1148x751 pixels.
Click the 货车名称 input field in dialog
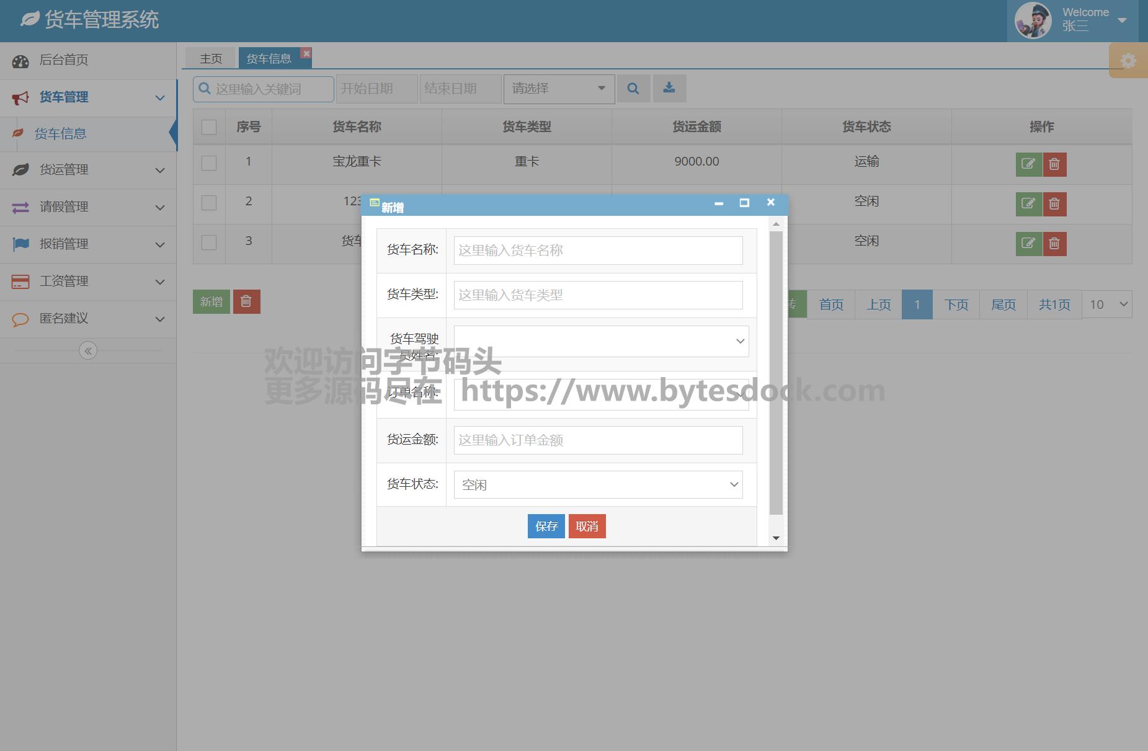pyautogui.click(x=598, y=251)
